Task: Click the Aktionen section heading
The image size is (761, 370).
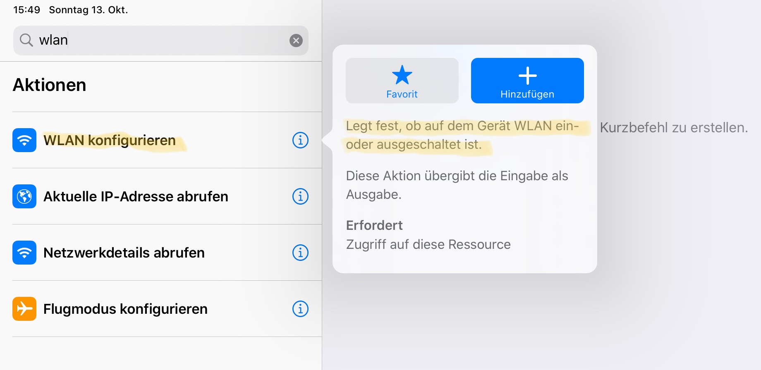Action: [x=50, y=85]
